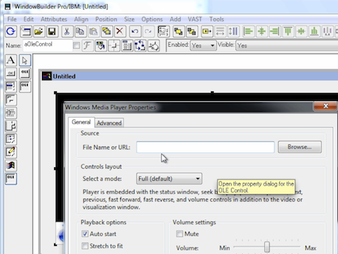
Task: Open the Tools menu
Action: coord(216,19)
